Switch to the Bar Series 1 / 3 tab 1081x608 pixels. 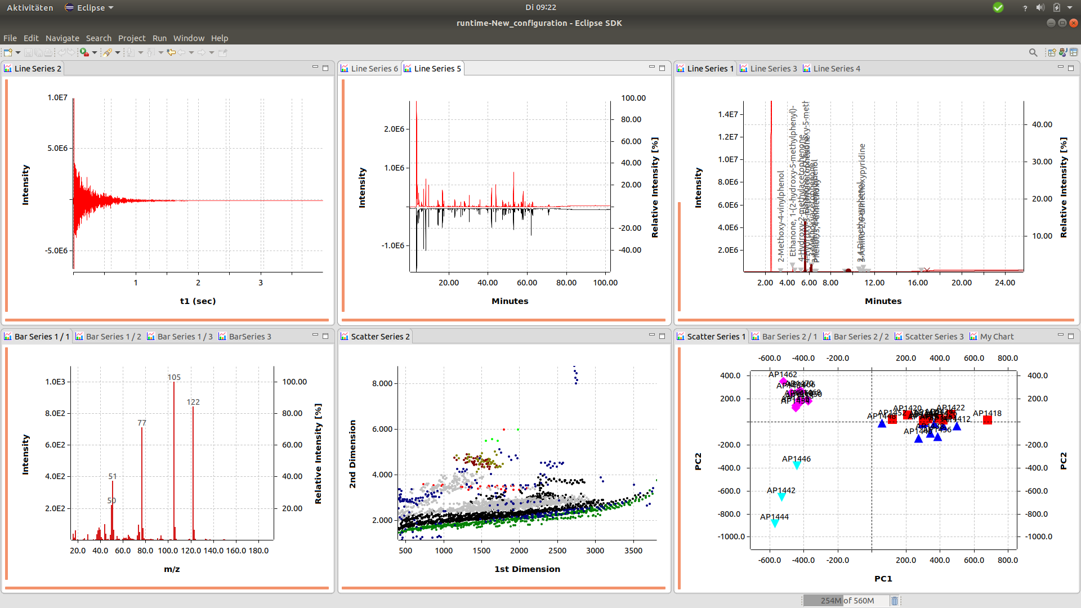point(180,337)
